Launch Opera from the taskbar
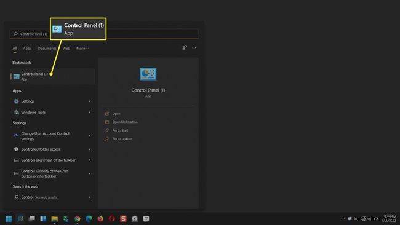 click(x=112, y=219)
